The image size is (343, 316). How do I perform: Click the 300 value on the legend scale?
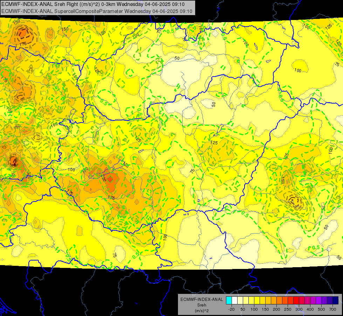(299, 309)
